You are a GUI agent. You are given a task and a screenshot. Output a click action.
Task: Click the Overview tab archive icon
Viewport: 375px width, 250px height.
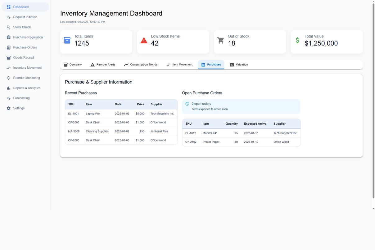66,65
